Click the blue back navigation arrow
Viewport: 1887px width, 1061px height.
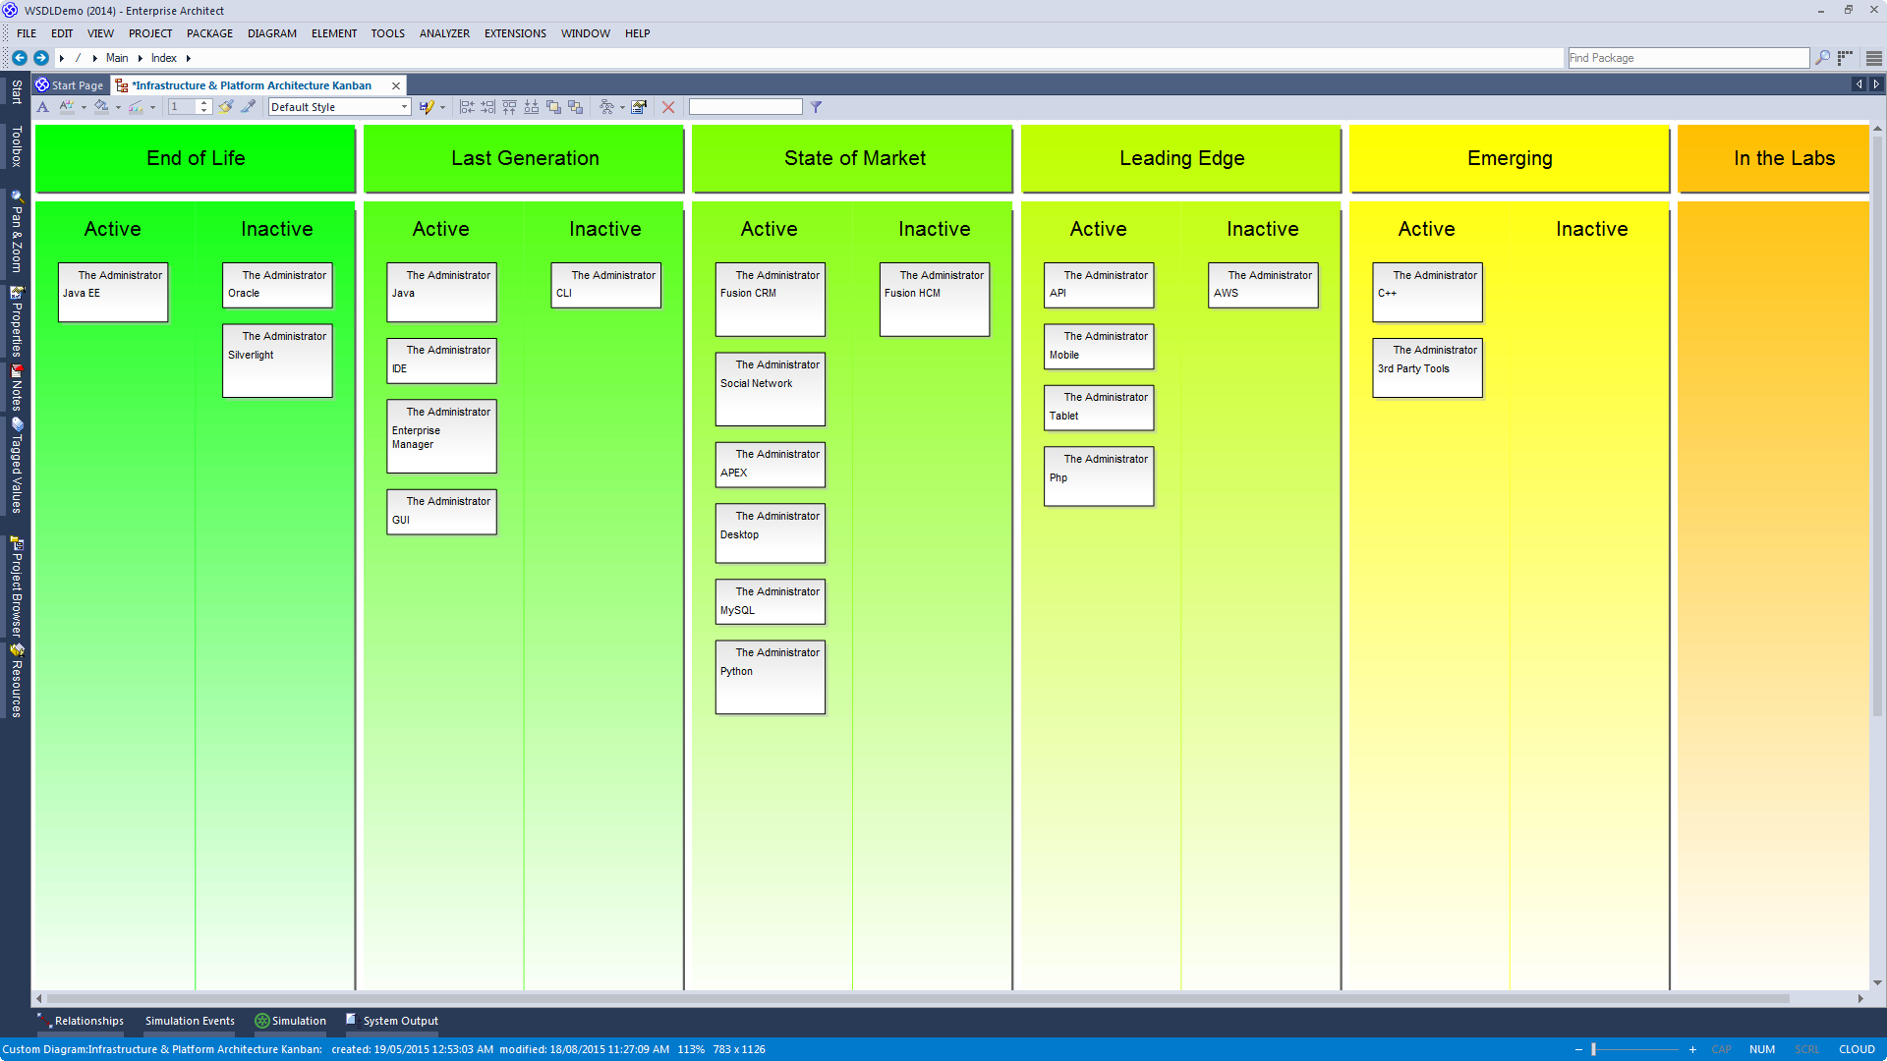(19, 58)
